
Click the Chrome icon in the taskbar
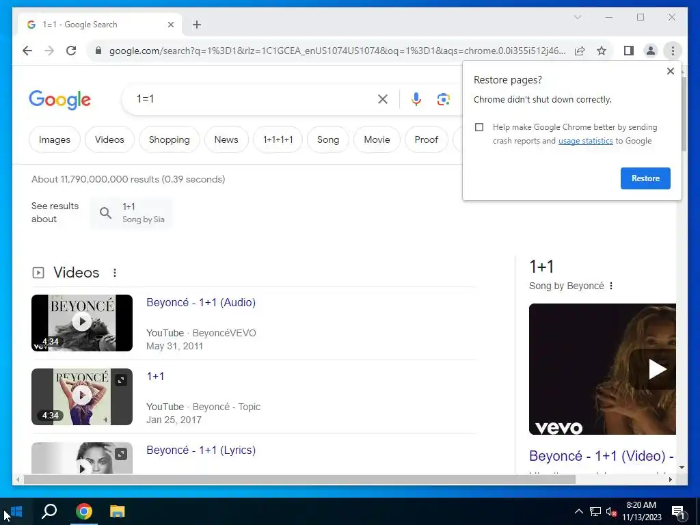click(84, 511)
